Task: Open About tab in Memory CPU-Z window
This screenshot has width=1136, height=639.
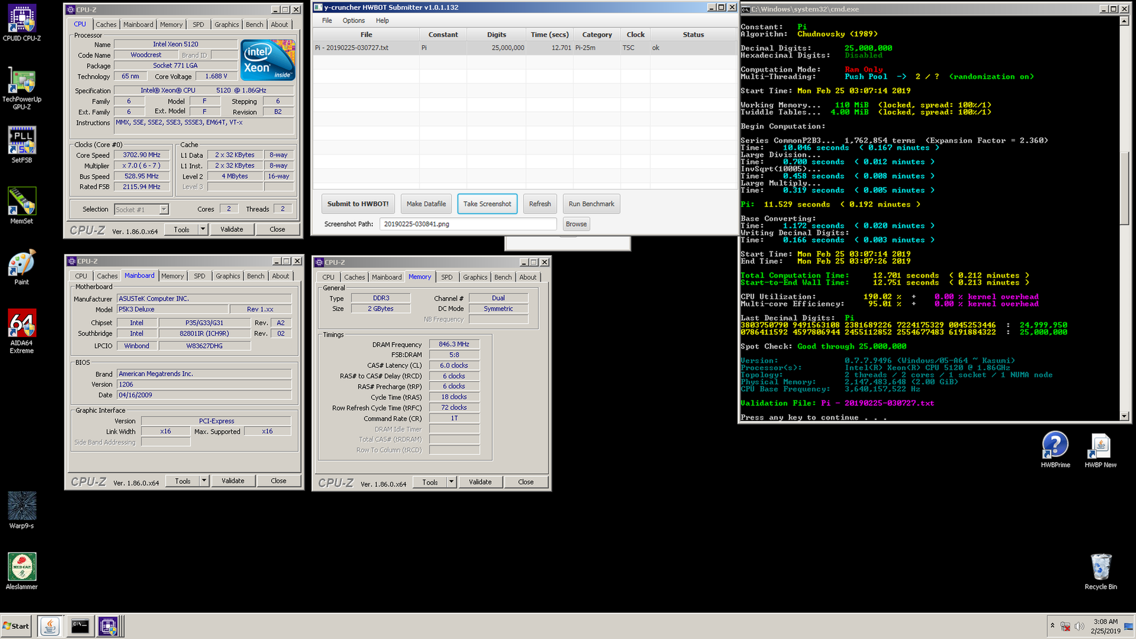Action: point(528,277)
